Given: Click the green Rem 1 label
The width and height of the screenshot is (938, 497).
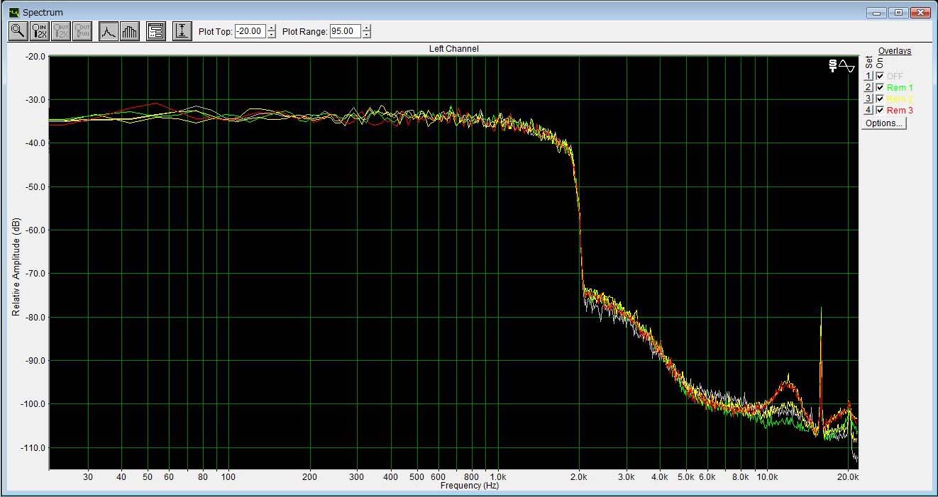Looking at the screenshot, I should [x=900, y=88].
